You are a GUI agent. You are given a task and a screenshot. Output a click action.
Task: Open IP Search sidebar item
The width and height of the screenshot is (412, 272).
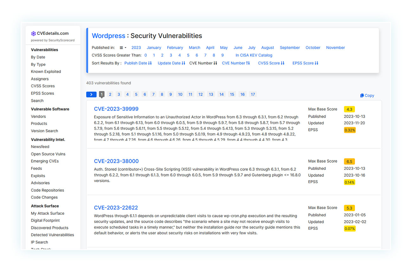pyautogui.click(x=40, y=242)
